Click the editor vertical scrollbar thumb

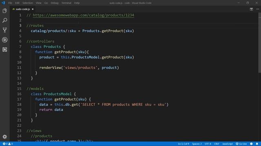point(259,43)
